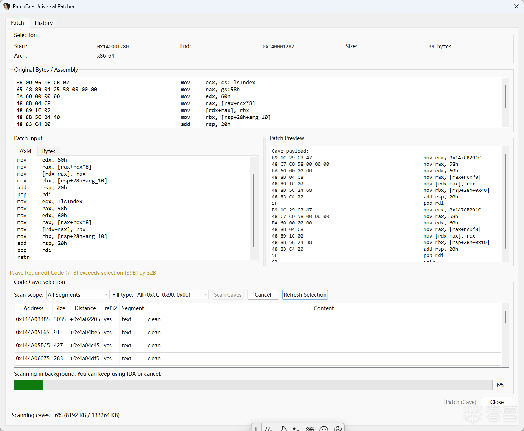Switch to the Patch tab
The image size is (524, 431).
click(17, 23)
